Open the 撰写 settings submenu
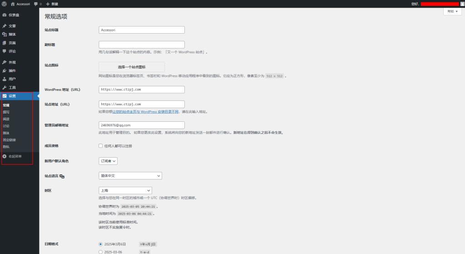 (6, 112)
